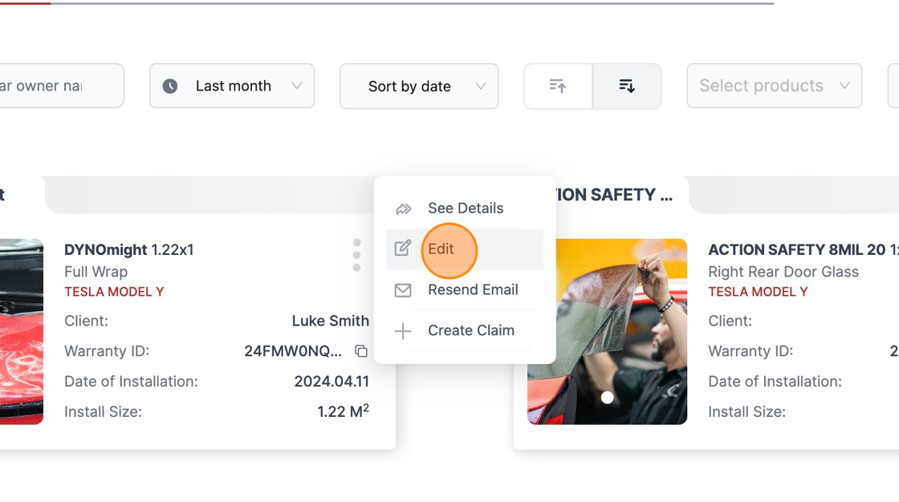Expand the Sort by date dropdown
Screen dimensions: 899x502
click(419, 86)
